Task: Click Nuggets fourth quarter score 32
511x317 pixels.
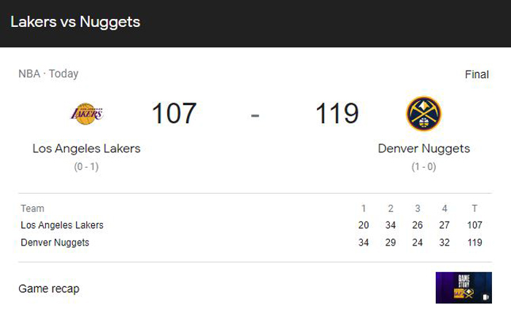Action: 444,243
